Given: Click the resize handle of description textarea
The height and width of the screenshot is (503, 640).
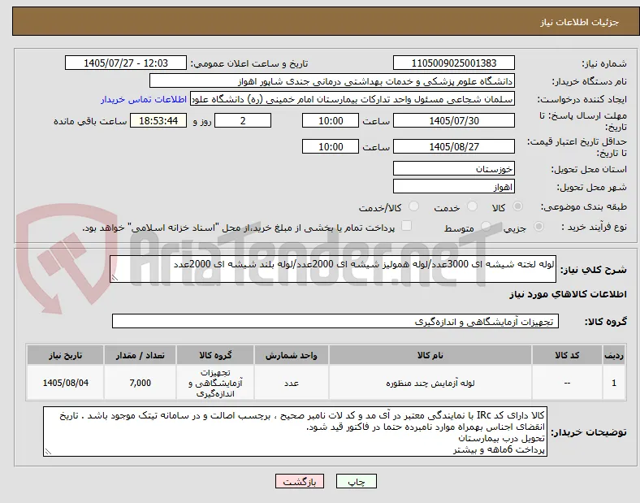Looking at the screenshot, I should pos(115,278).
